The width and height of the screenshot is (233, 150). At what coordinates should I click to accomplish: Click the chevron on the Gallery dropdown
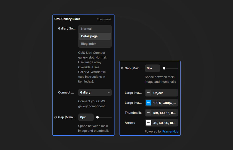click(109, 92)
